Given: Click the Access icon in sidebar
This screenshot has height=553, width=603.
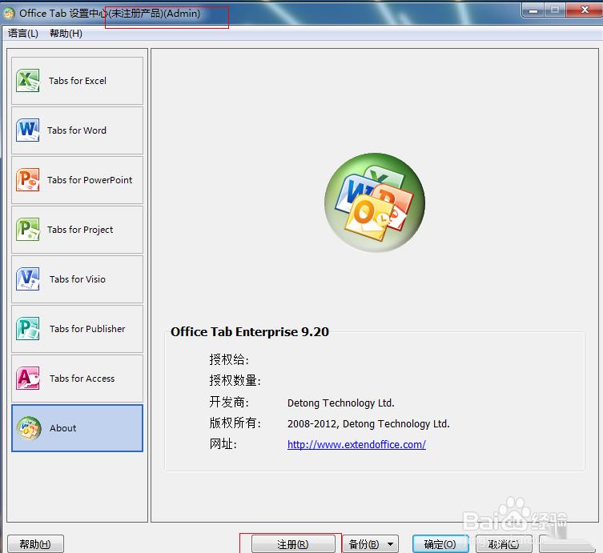Looking at the screenshot, I should [x=27, y=378].
